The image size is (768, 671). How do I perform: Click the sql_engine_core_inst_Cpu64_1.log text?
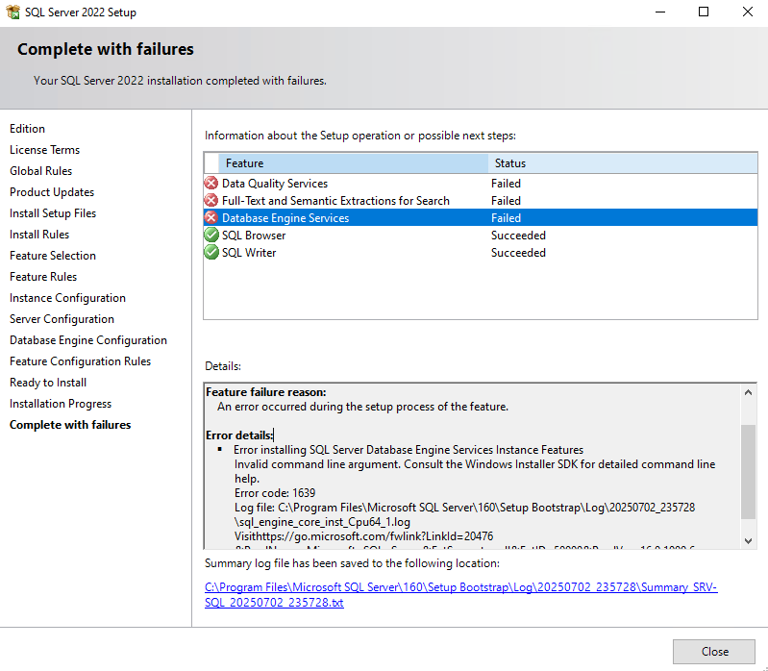[322, 522]
